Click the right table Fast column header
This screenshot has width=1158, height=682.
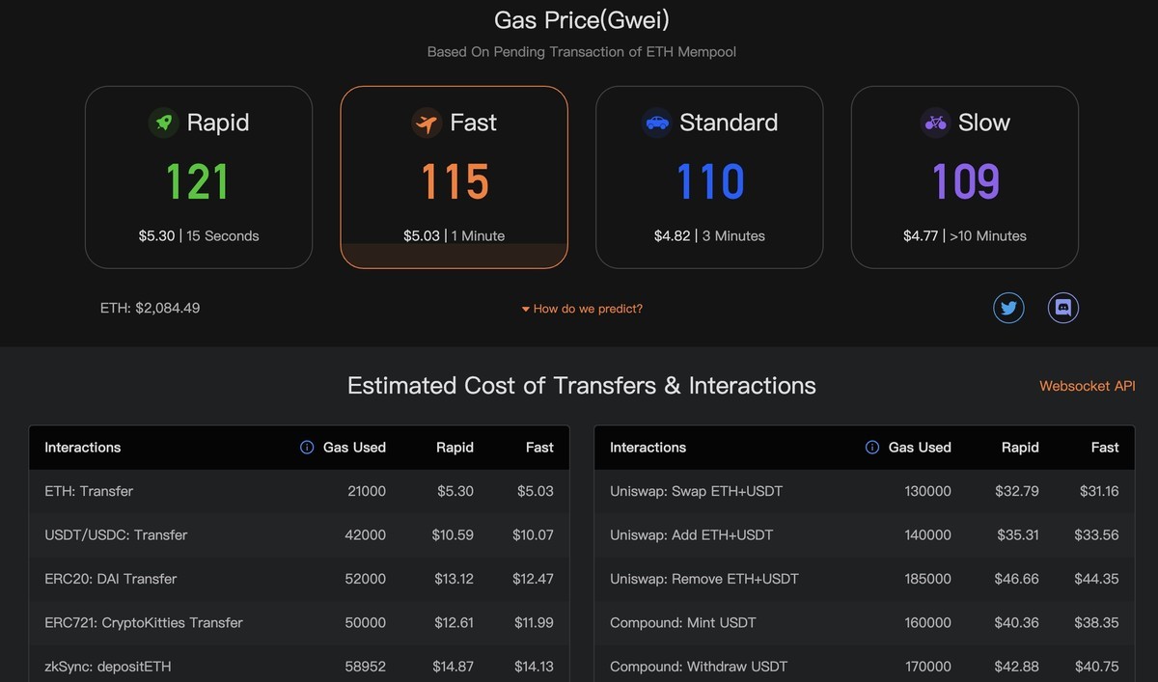pyautogui.click(x=1105, y=448)
